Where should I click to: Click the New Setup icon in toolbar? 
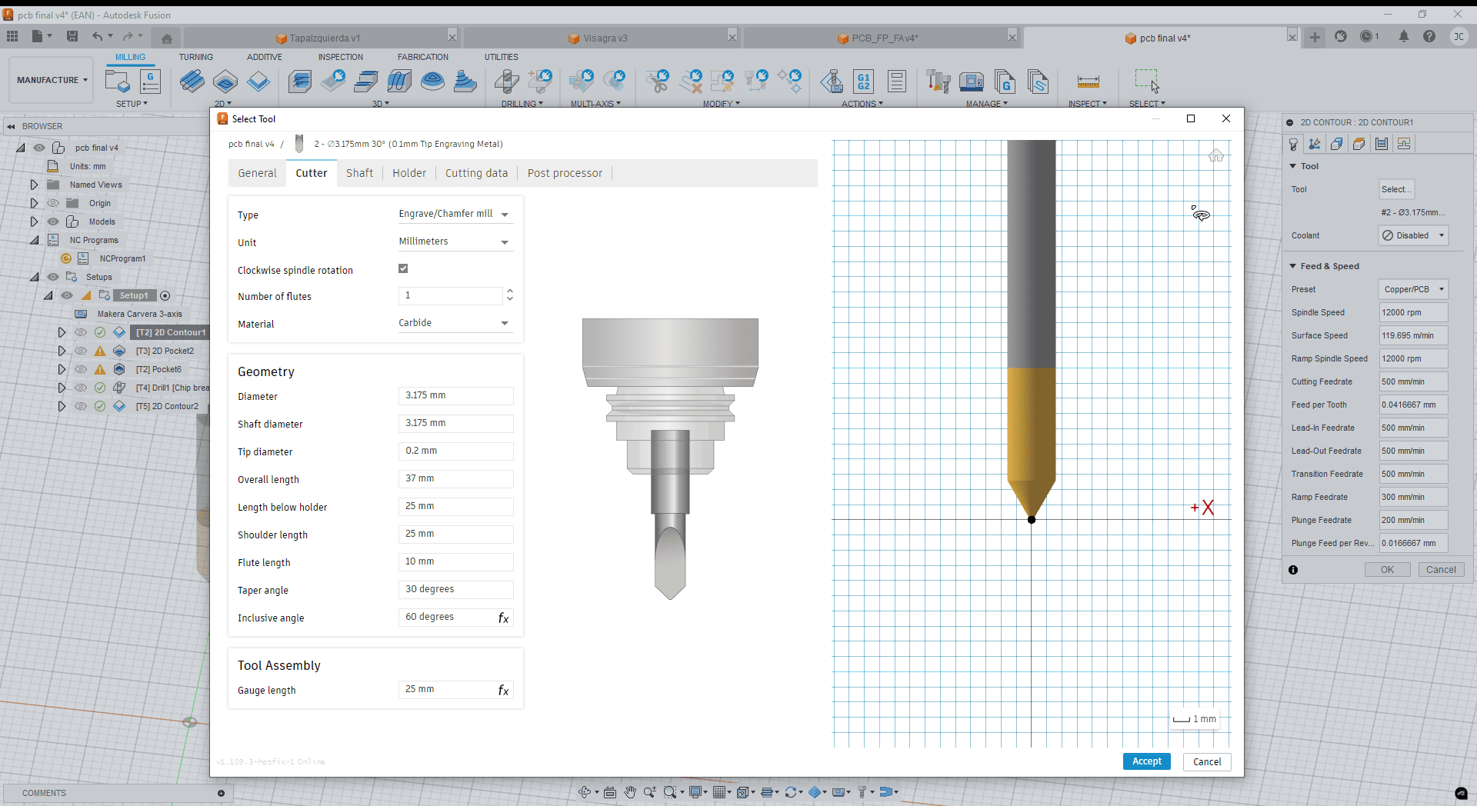pos(117,81)
